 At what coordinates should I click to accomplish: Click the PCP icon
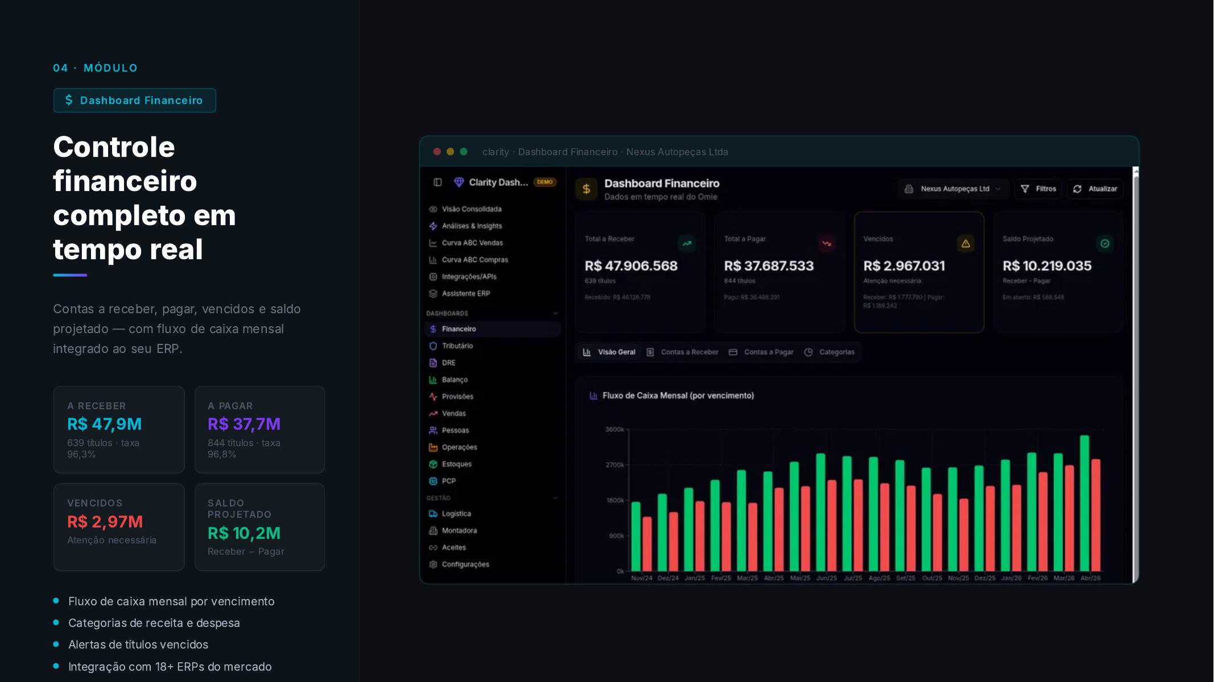(433, 481)
